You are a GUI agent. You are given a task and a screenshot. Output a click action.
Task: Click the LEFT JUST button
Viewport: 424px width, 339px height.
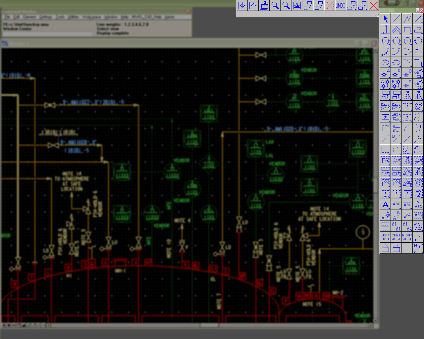(386, 237)
